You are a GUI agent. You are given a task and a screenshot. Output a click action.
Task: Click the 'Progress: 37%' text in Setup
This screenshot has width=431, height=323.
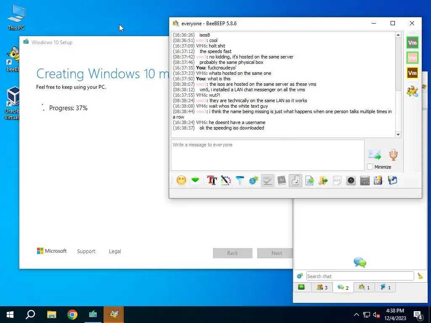tap(68, 108)
